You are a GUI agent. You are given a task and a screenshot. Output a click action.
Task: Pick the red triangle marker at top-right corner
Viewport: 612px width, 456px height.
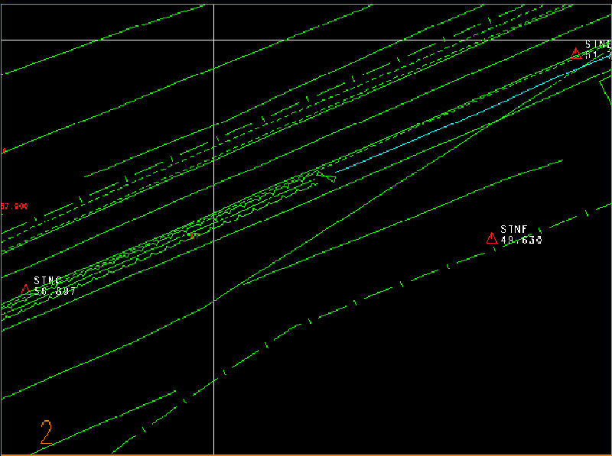click(x=576, y=53)
